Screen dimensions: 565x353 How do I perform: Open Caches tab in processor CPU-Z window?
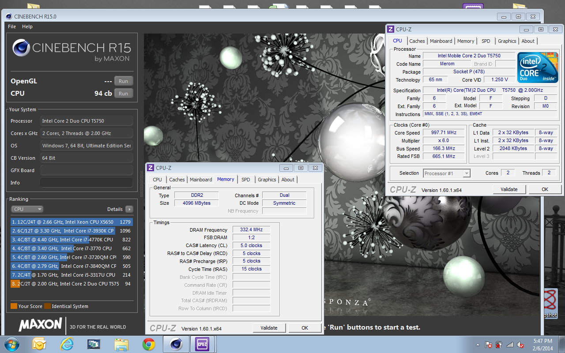(x=417, y=41)
